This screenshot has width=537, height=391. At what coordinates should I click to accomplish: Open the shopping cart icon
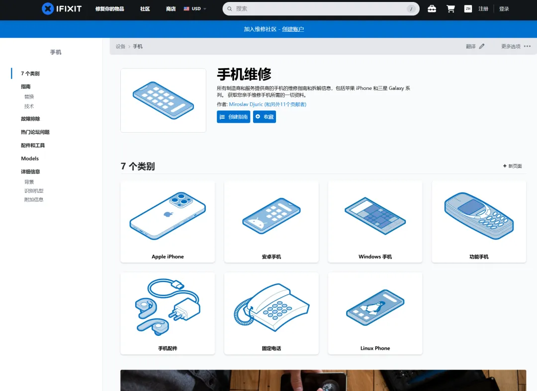coord(450,8)
